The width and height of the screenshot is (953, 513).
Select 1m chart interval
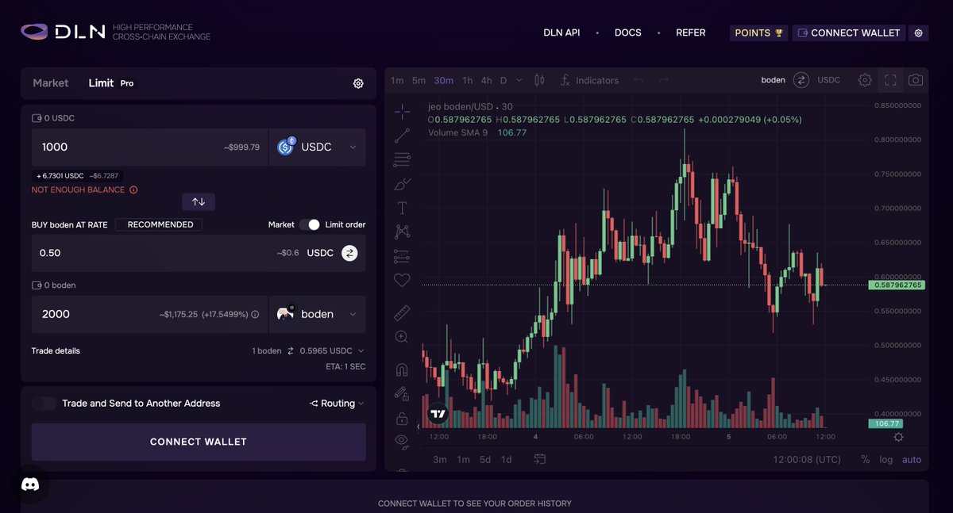pyautogui.click(x=397, y=80)
